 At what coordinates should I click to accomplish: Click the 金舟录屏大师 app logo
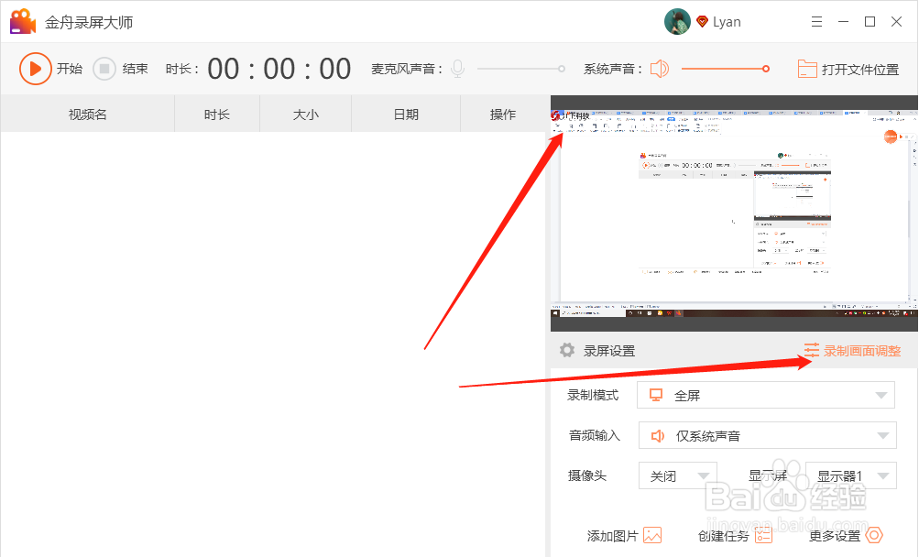coord(23,20)
